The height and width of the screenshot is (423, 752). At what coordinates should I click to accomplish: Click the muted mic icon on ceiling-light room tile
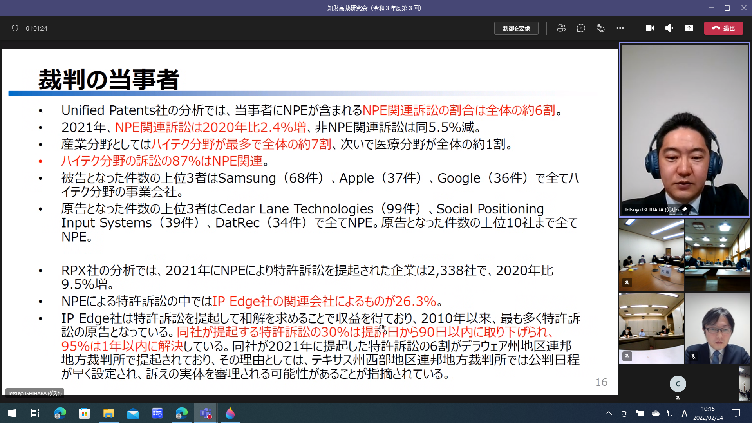[627, 356]
